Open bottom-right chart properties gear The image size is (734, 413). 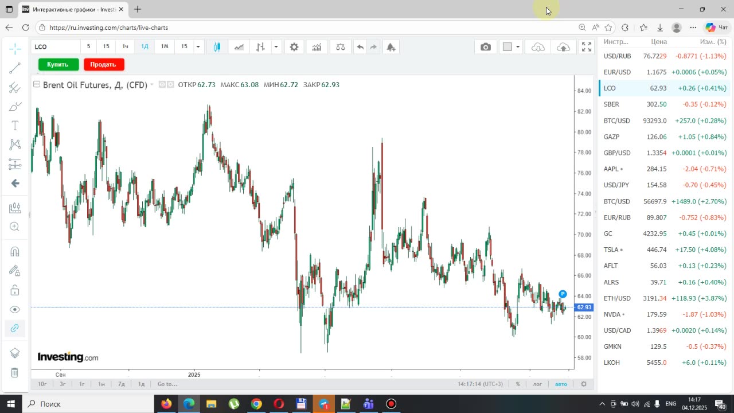(584, 384)
